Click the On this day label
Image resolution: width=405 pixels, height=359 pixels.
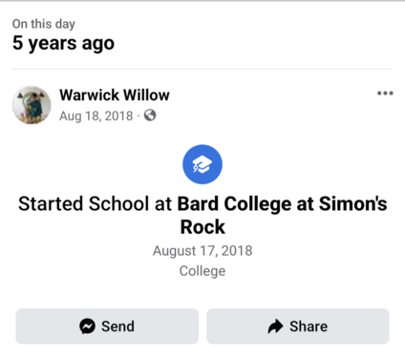click(x=44, y=24)
